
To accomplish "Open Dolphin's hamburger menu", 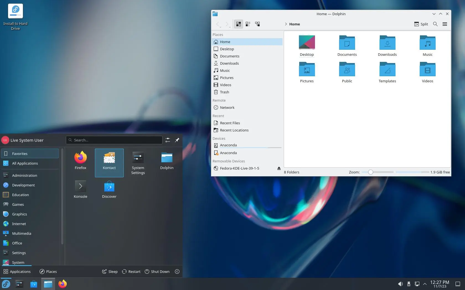I will (x=445, y=24).
